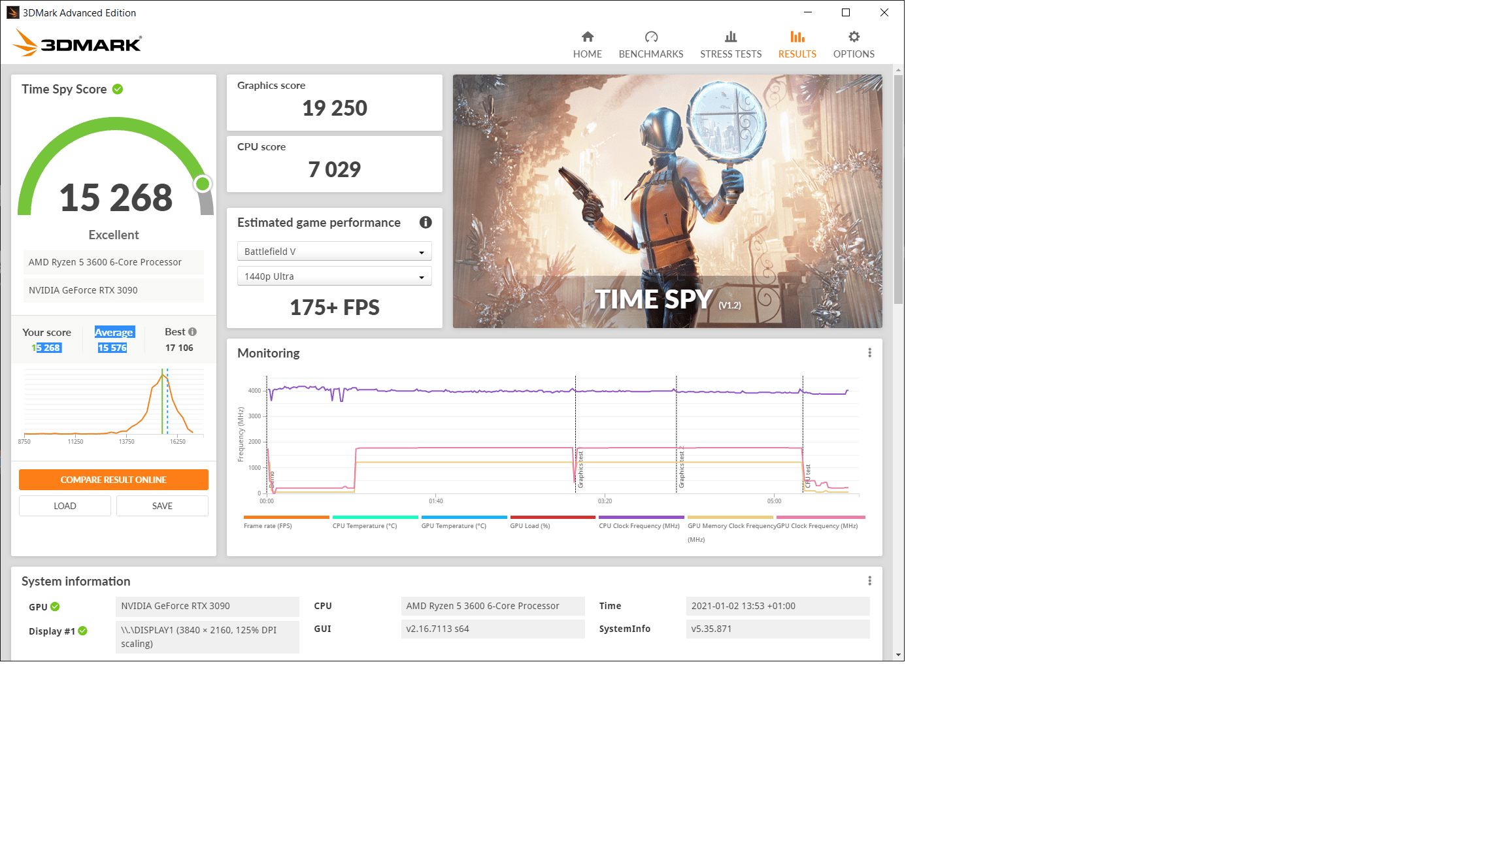Open the Monitoring three-dot menu

(x=869, y=353)
